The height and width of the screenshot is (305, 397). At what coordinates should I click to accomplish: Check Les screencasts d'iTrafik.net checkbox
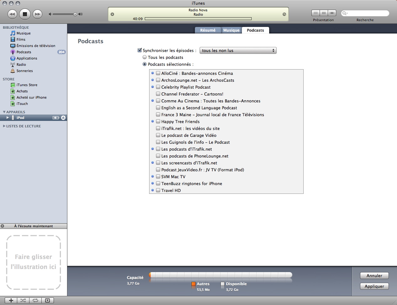[158, 163]
